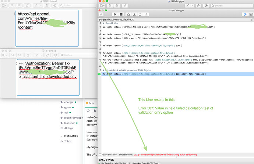Screen dimensions: 254x164
Task: Click search field in 5 Debugger window
Action: (232, 6)
